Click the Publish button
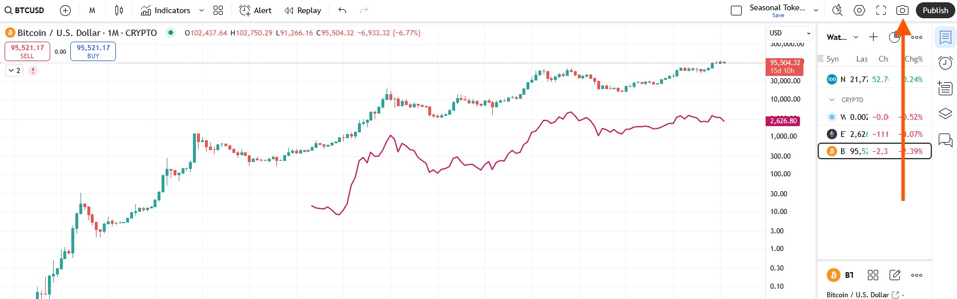Image resolution: width=957 pixels, height=299 pixels. 935,10
